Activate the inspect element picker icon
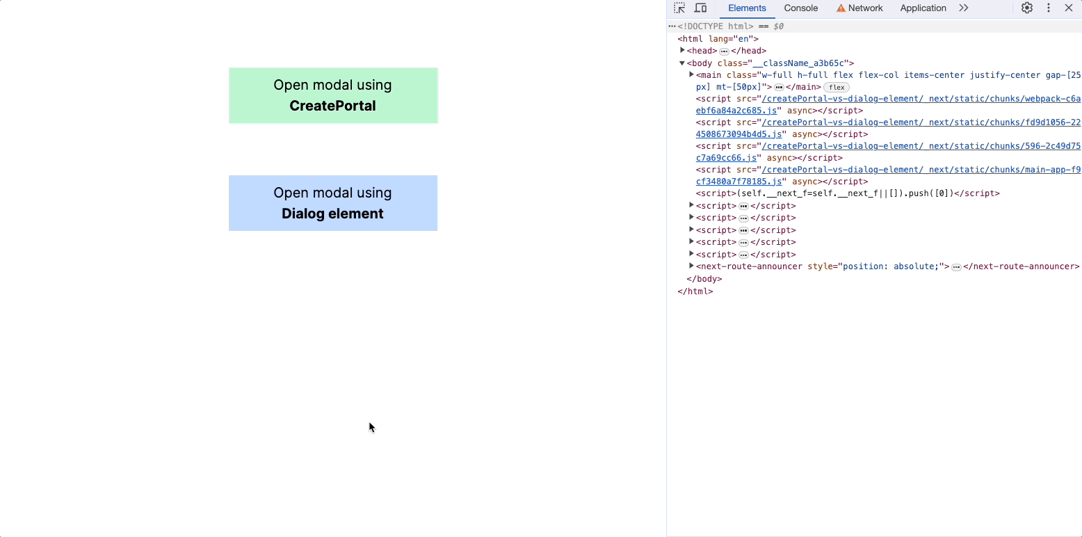1082x537 pixels. tap(679, 8)
